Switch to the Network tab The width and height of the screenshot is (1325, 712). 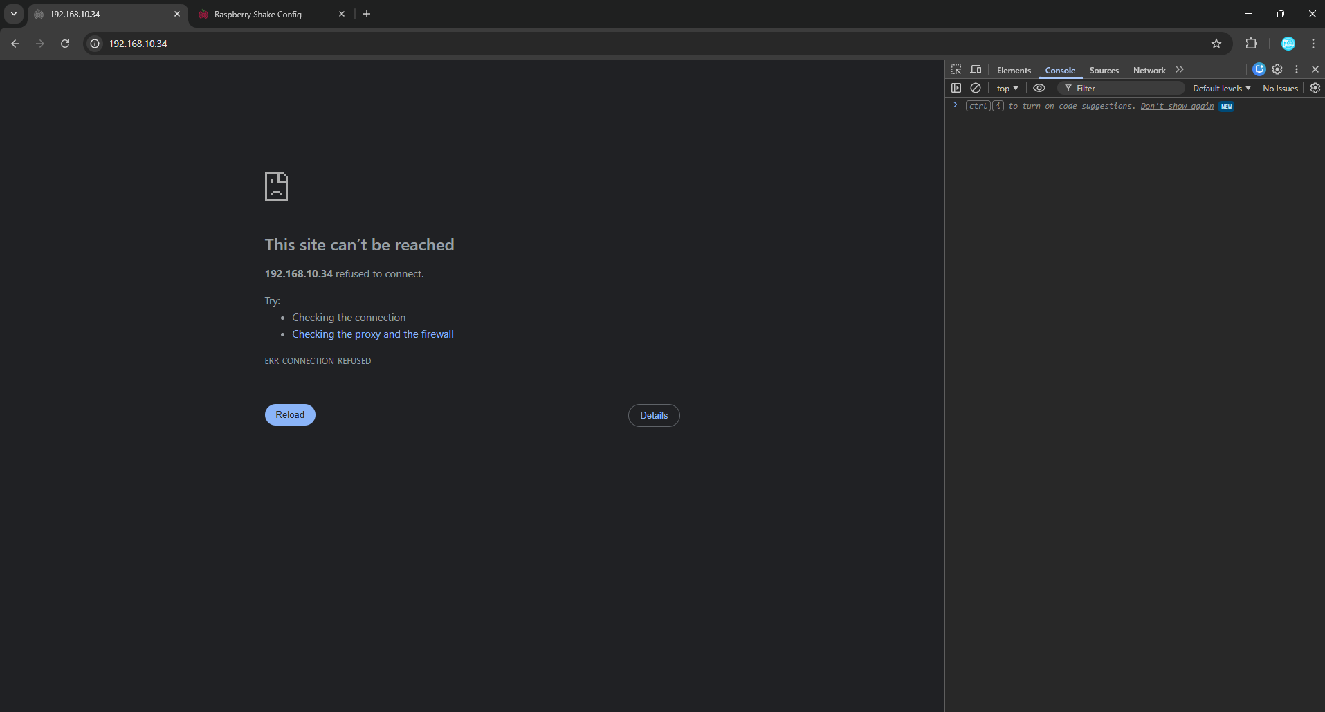tap(1149, 71)
